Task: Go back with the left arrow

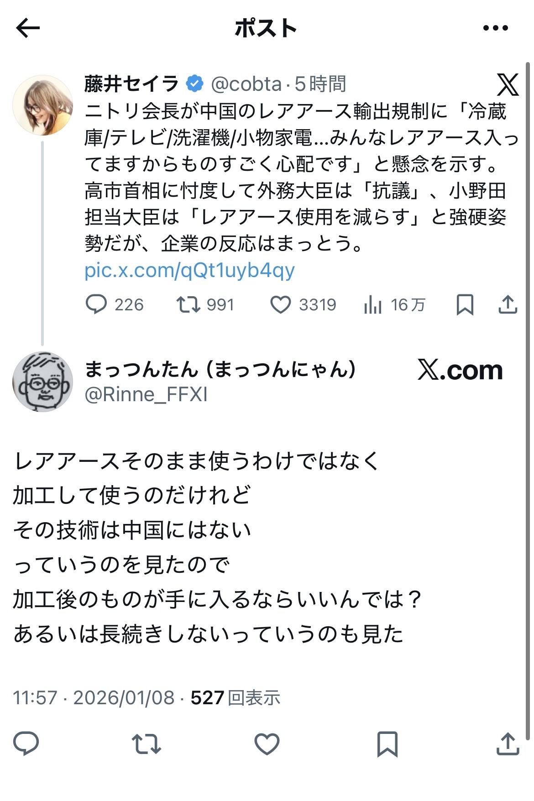Action: coord(28,28)
